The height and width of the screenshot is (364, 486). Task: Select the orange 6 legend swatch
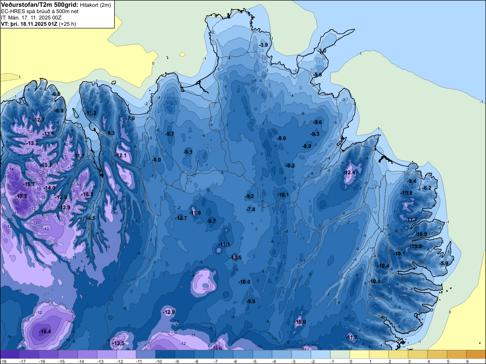pos(476,354)
